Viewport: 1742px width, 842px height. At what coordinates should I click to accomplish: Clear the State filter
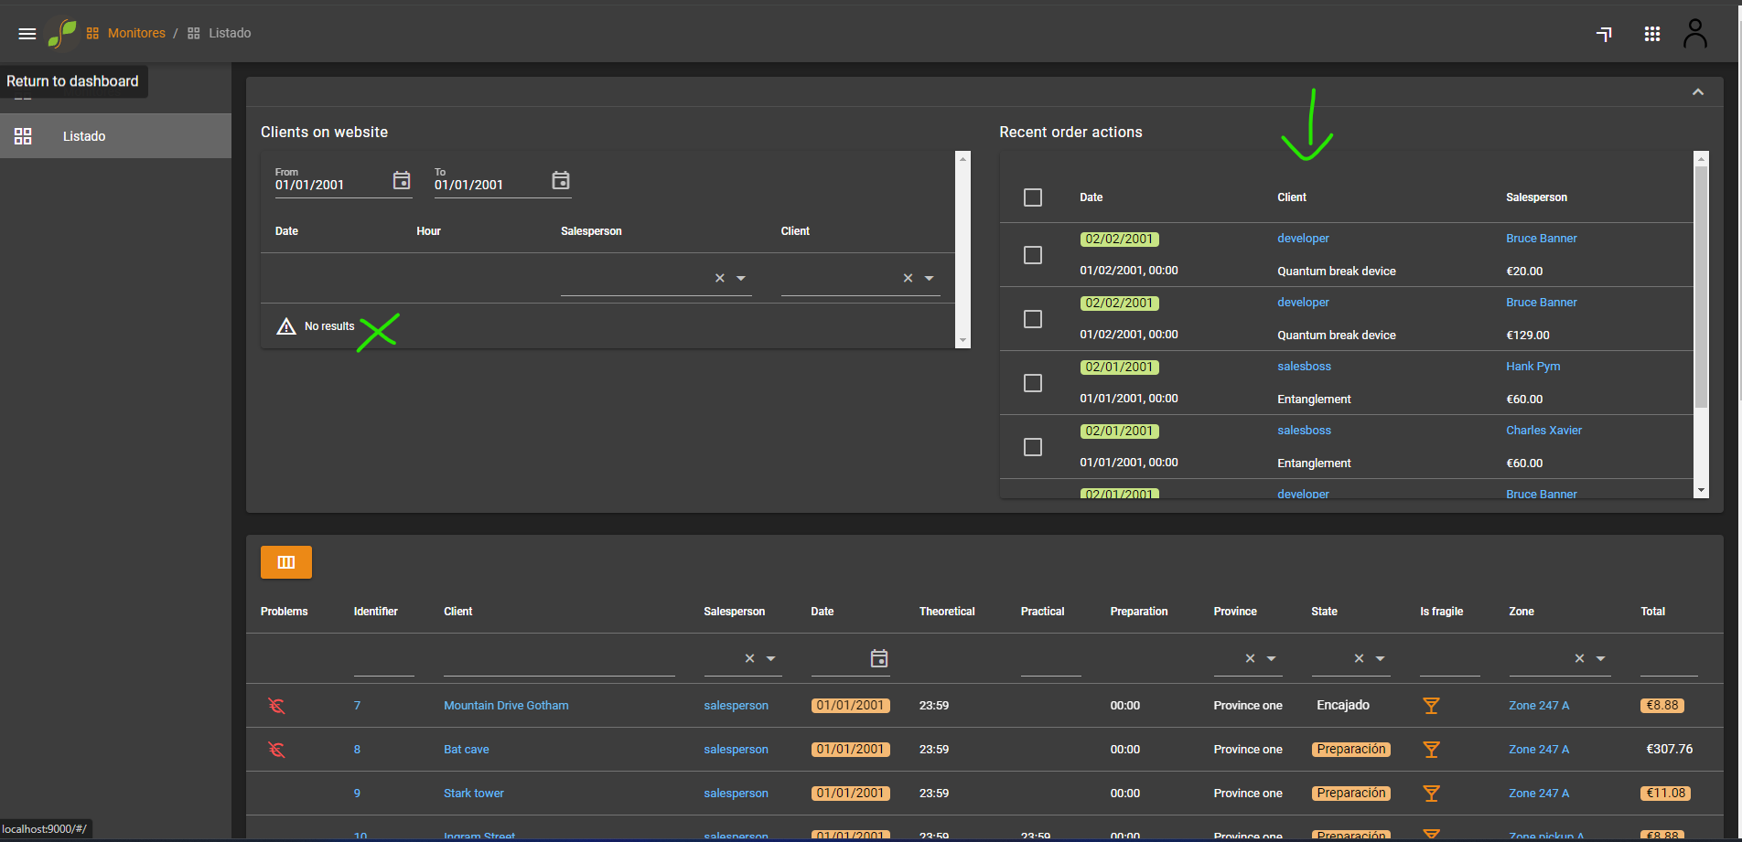(x=1360, y=658)
